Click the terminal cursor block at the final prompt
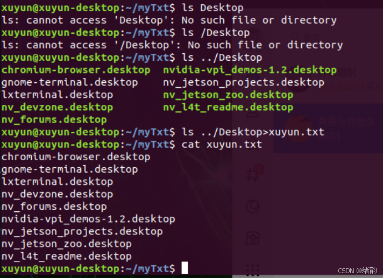This screenshot has height=278, width=383. [185, 268]
